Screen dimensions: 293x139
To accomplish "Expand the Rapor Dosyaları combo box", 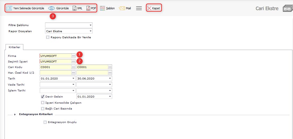I will click(90, 31).
